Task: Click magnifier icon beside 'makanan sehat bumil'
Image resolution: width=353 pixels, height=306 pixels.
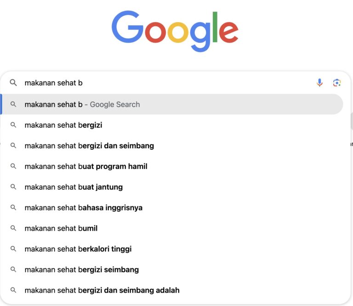Action: point(13,228)
